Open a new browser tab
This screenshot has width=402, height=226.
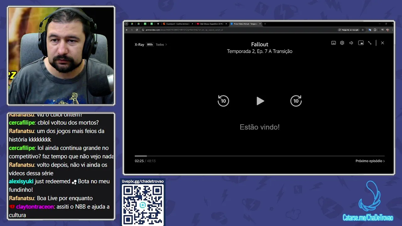pyautogui.click(x=265, y=24)
